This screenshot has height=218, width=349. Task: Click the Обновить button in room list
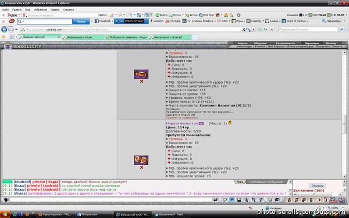(318, 185)
